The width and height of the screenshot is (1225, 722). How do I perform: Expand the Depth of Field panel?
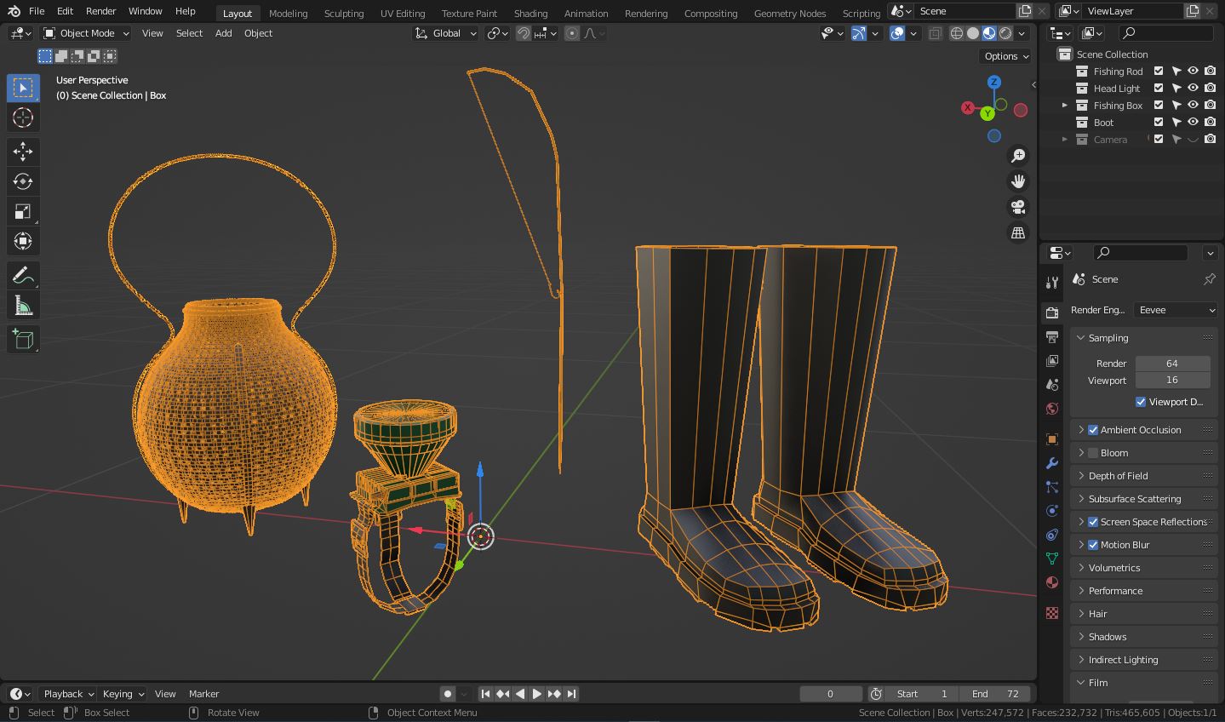pyautogui.click(x=1118, y=476)
